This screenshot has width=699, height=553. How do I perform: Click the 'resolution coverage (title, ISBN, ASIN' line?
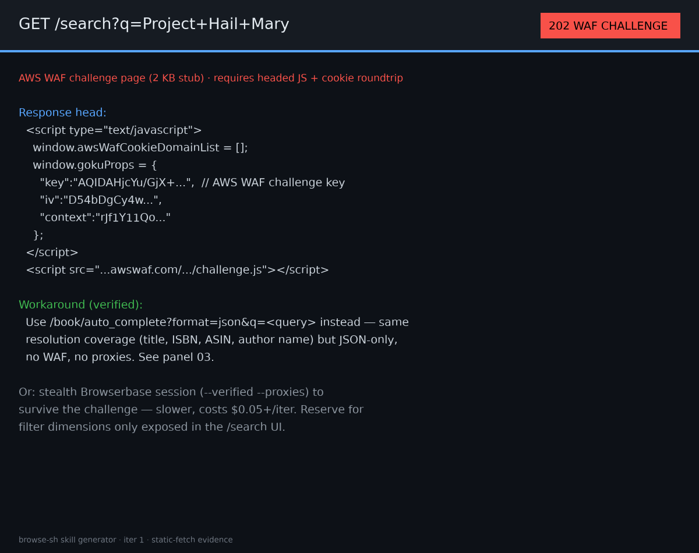click(211, 339)
